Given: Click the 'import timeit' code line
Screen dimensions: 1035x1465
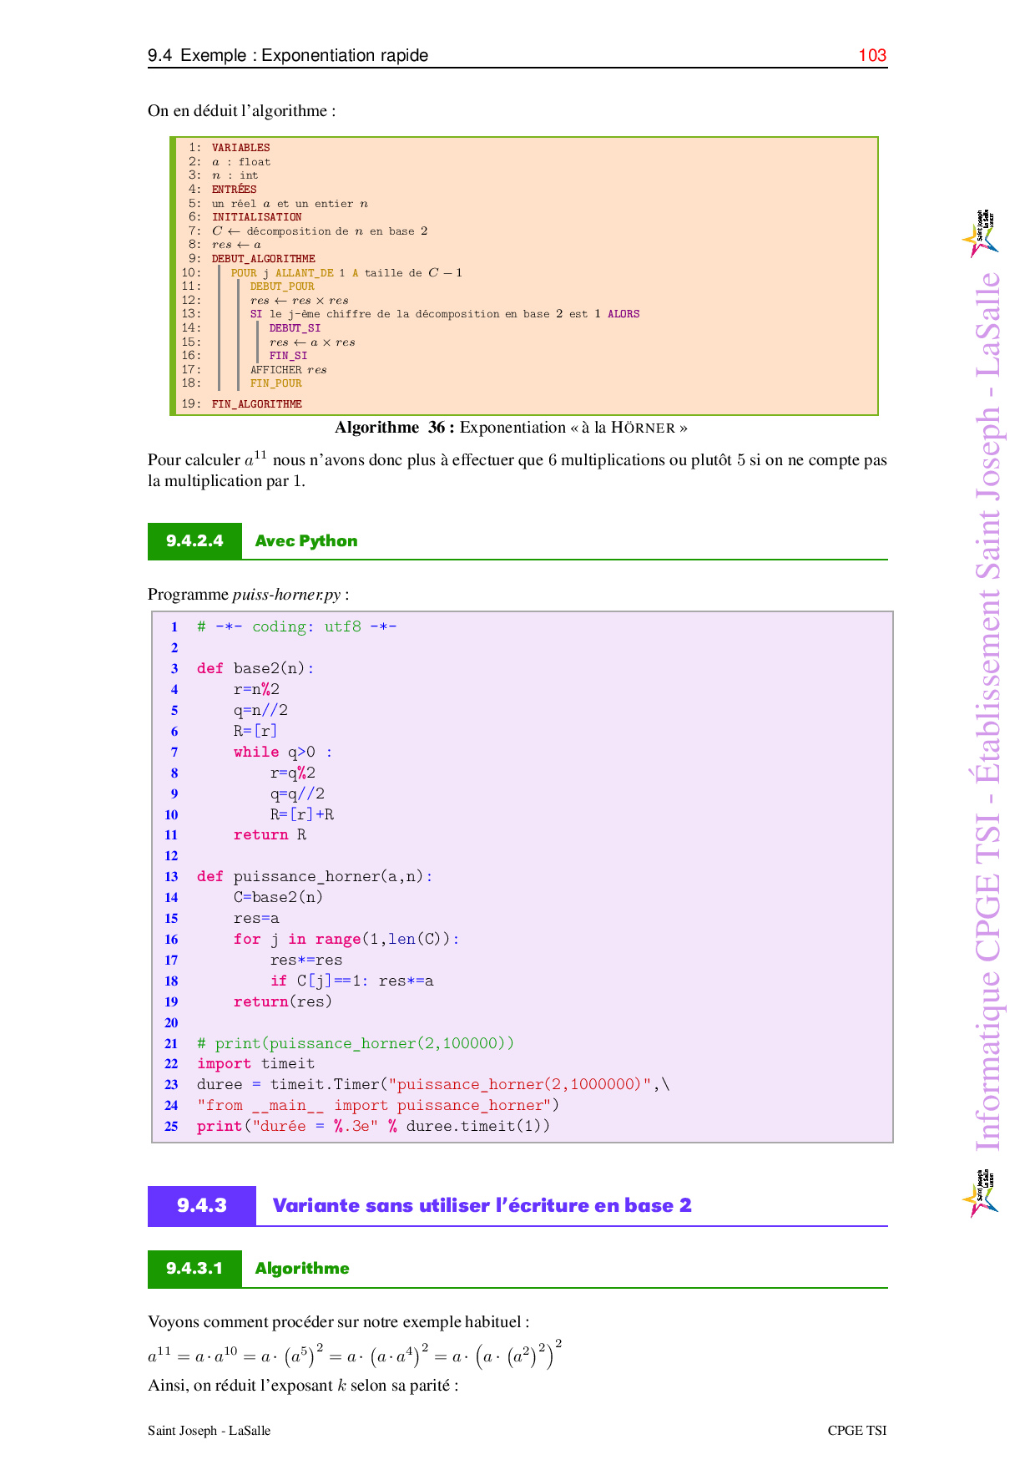Looking at the screenshot, I should pyautogui.click(x=255, y=1063).
